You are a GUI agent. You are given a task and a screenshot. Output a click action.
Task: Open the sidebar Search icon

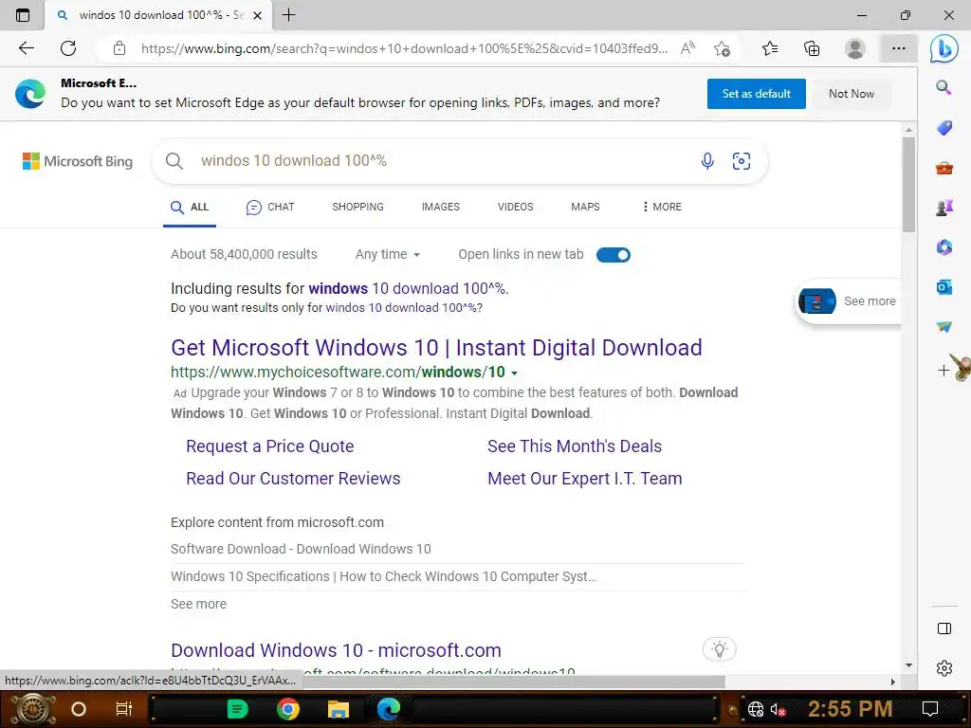click(944, 87)
